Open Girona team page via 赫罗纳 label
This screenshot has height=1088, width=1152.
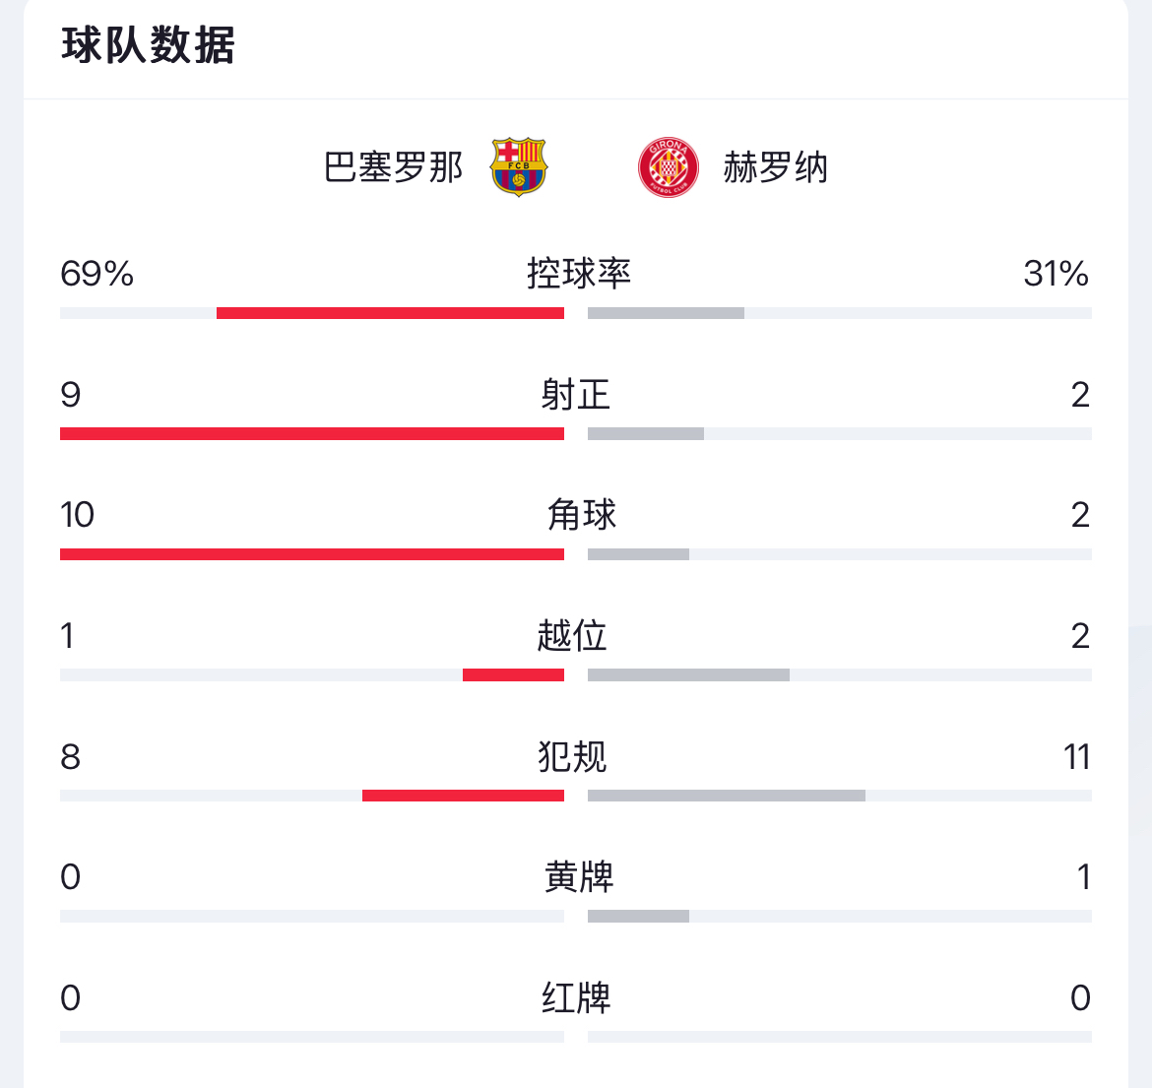coord(777,168)
